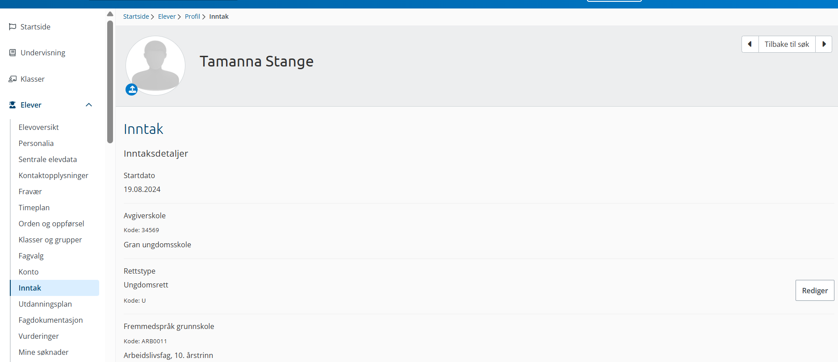Click the Tilbake til søk button
This screenshot has width=838, height=362.
[787, 44]
